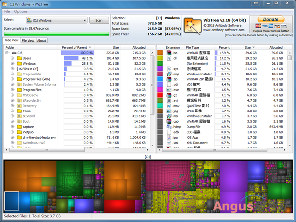Click the Temp folder icon
The height and width of the screenshot is (222, 296).
19,111
